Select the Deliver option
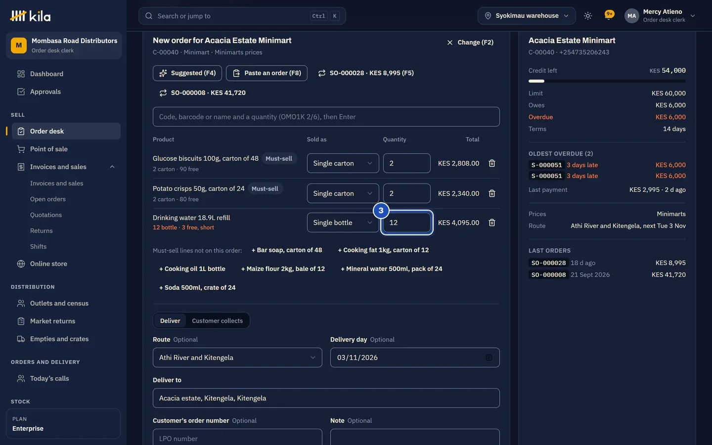Image resolution: width=712 pixels, height=445 pixels. [170, 320]
